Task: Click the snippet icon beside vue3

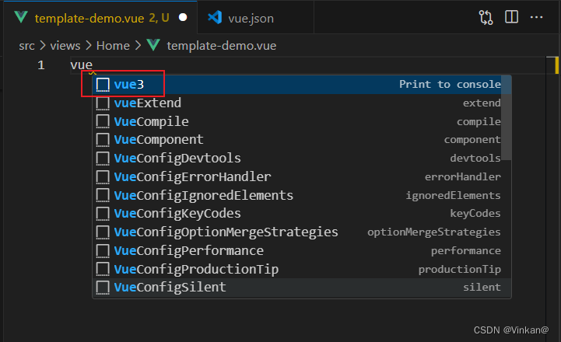Action: 103,85
